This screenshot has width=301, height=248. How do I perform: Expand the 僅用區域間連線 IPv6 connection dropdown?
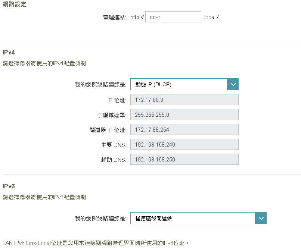pyautogui.click(x=192, y=218)
